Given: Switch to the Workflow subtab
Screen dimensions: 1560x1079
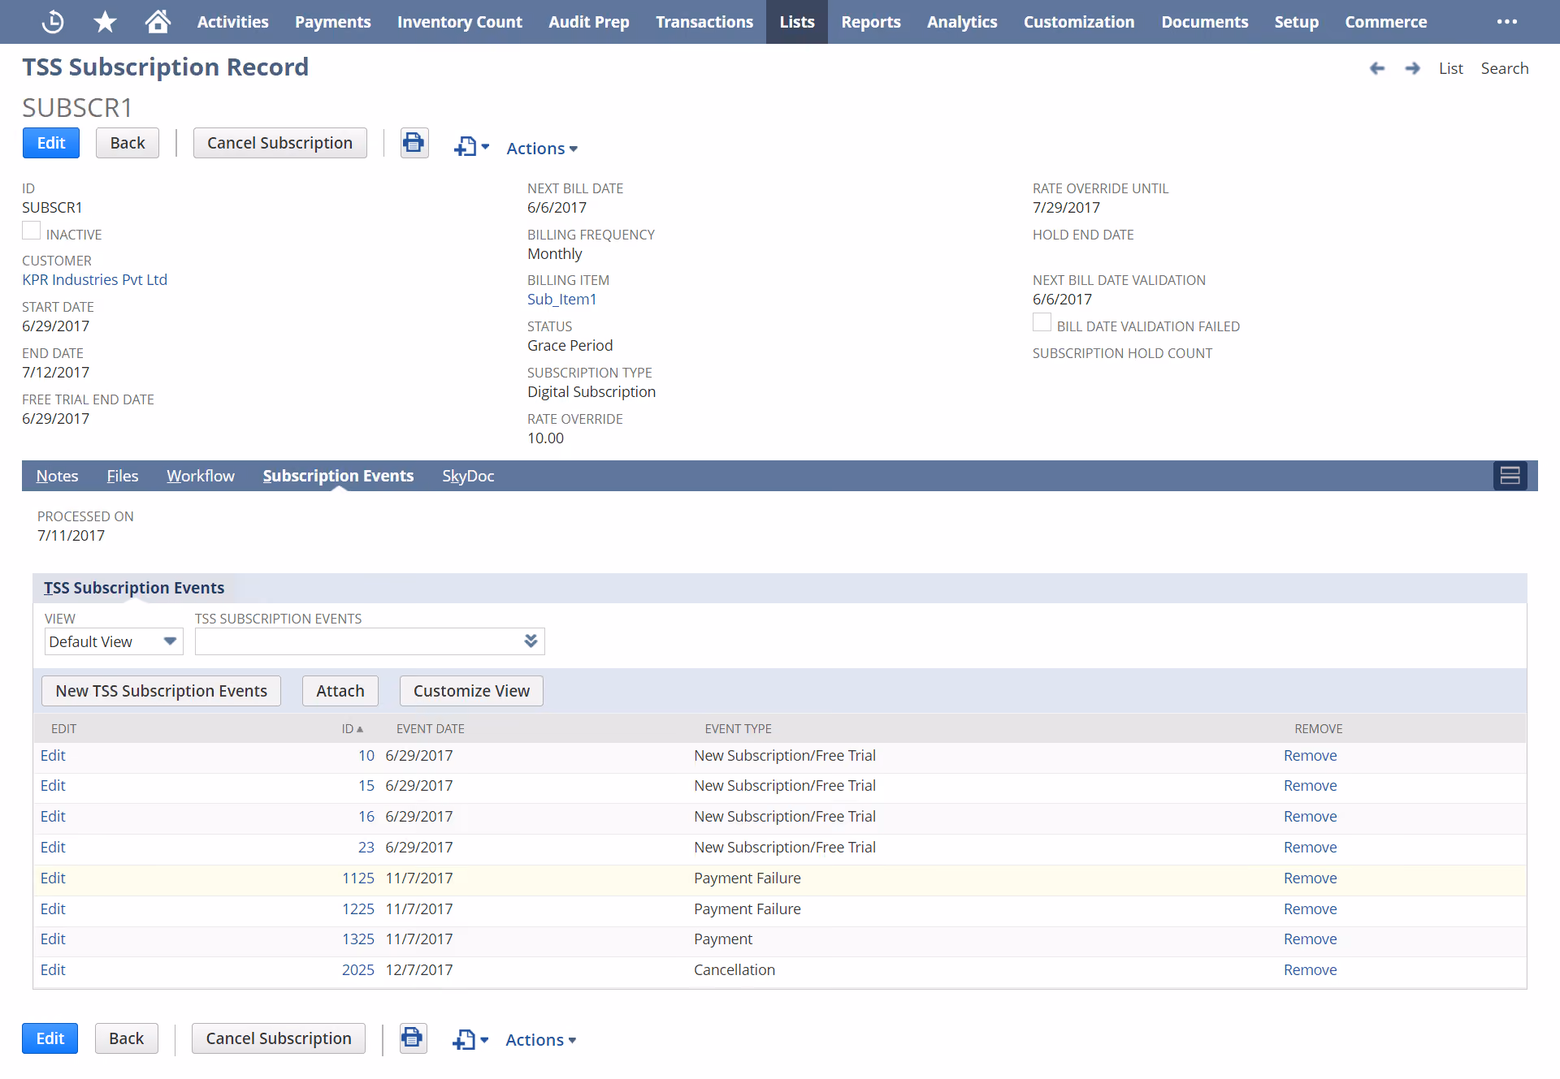Looking at the screenshot, I should [201, 476].
